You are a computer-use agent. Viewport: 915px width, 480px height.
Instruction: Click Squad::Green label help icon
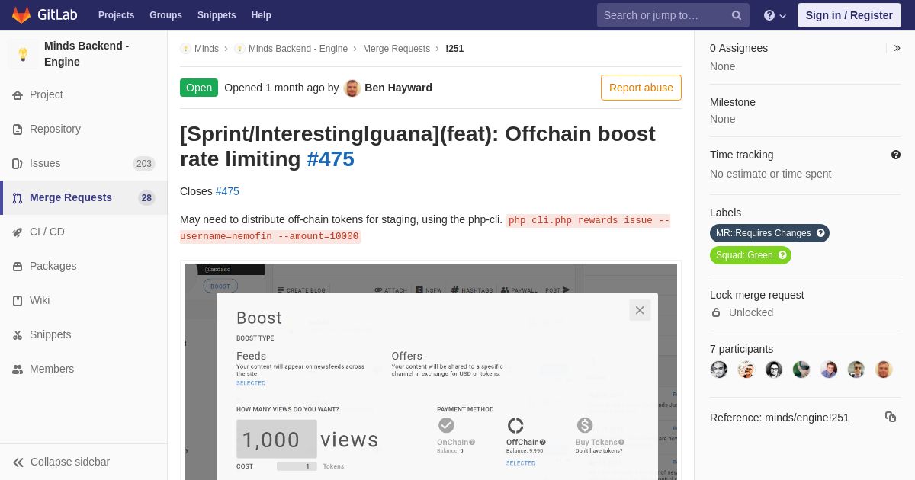click(x=782, y=255)
